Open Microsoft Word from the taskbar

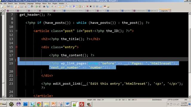coord(67,104)
